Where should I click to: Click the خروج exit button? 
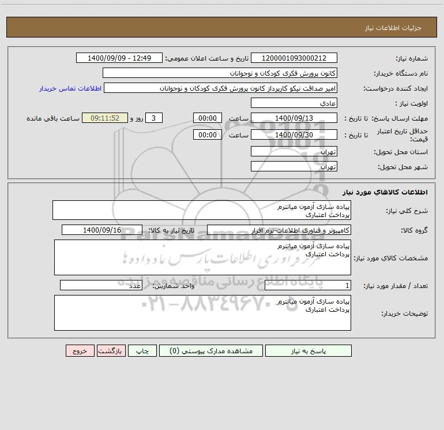tap(80, 350)
